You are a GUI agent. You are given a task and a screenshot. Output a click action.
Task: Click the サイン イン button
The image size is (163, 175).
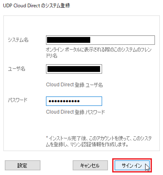point(132,165)
